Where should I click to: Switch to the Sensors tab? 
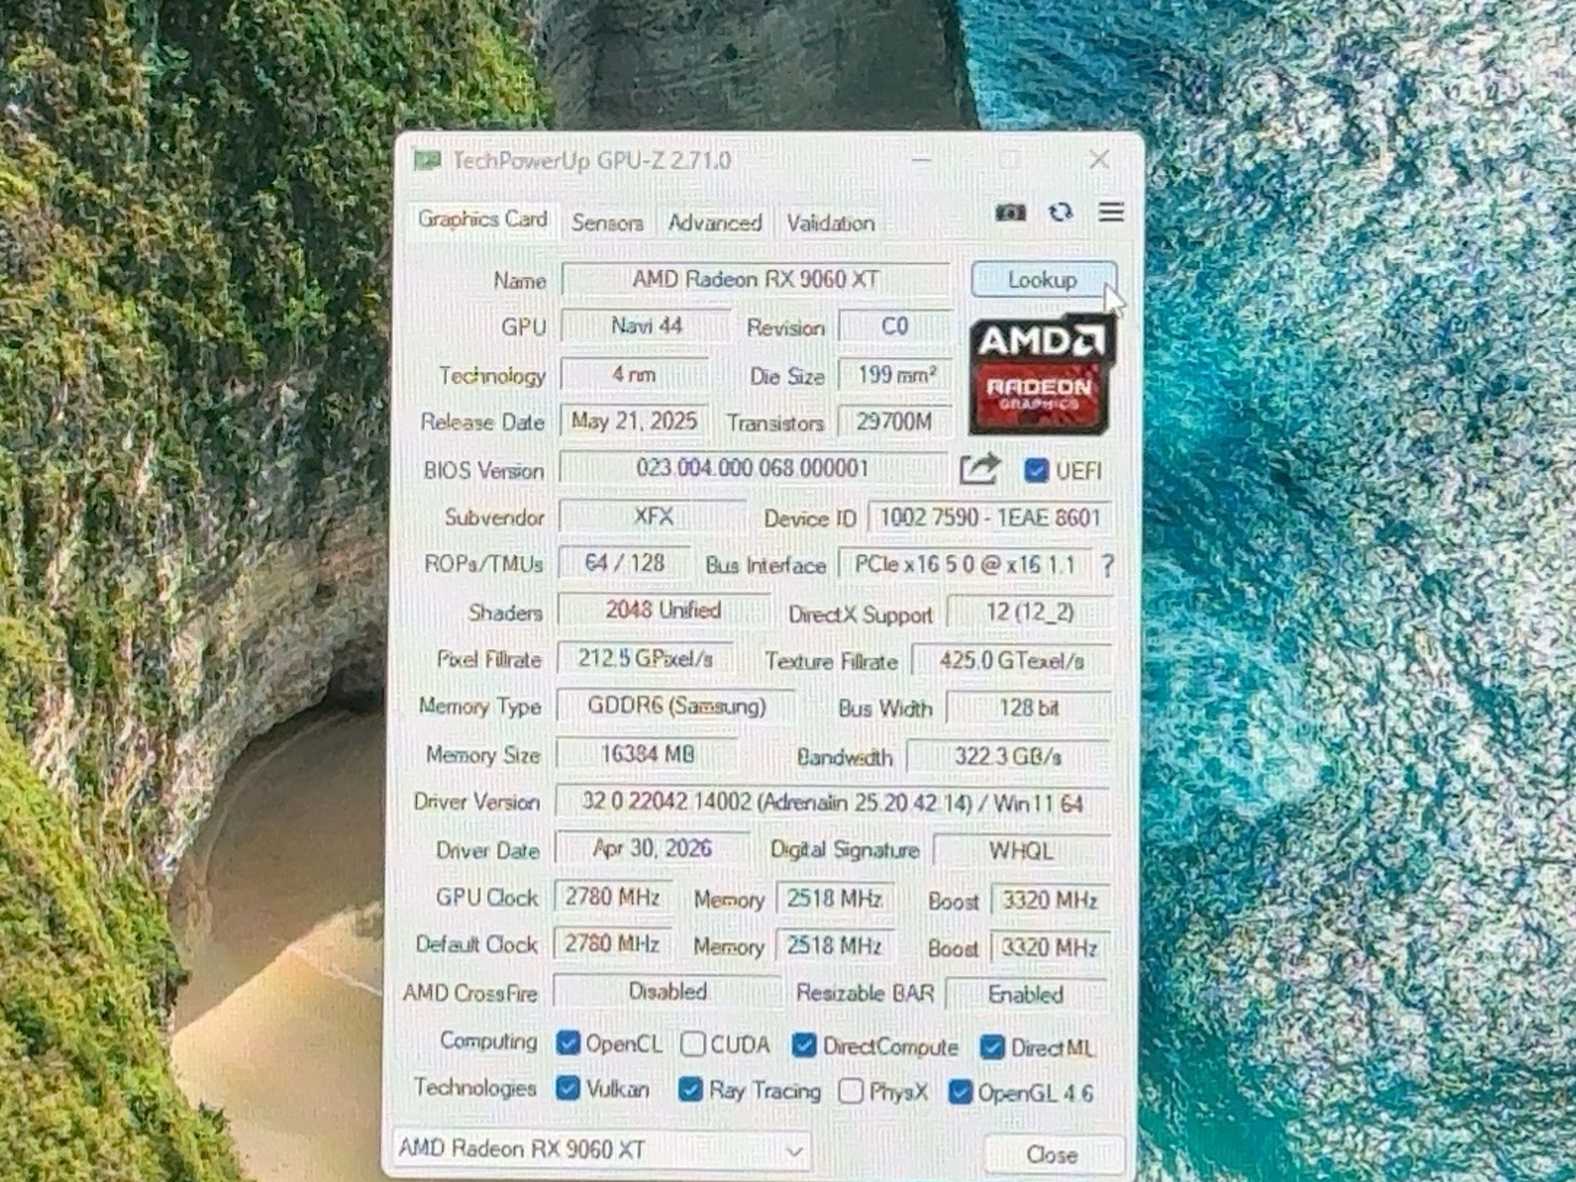[607, 223]
